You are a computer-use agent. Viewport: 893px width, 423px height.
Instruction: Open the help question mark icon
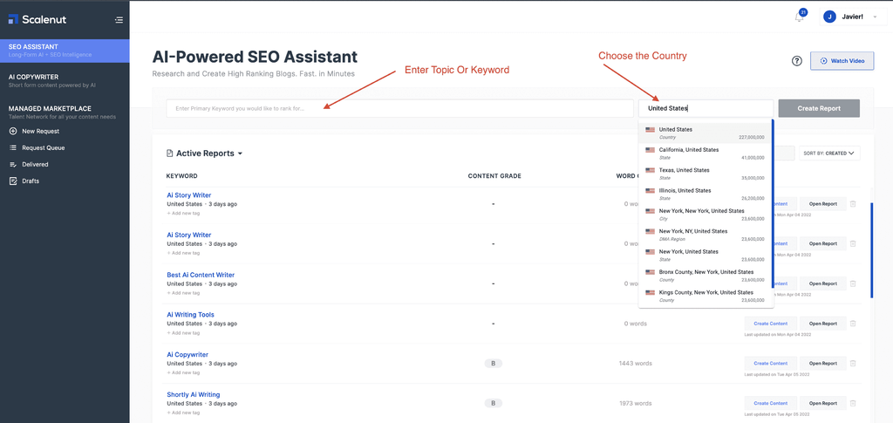click(x=797, y=61)
